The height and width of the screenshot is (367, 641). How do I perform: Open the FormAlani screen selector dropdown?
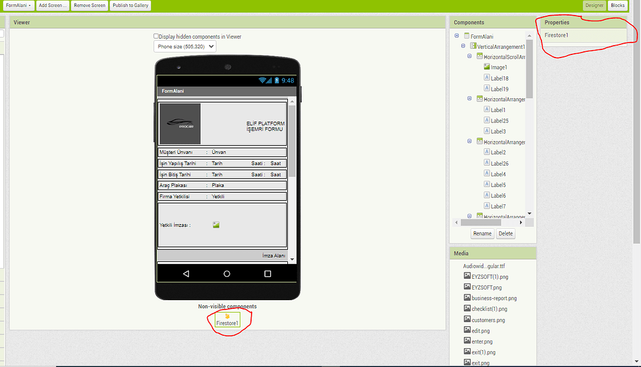coord(17,5)
